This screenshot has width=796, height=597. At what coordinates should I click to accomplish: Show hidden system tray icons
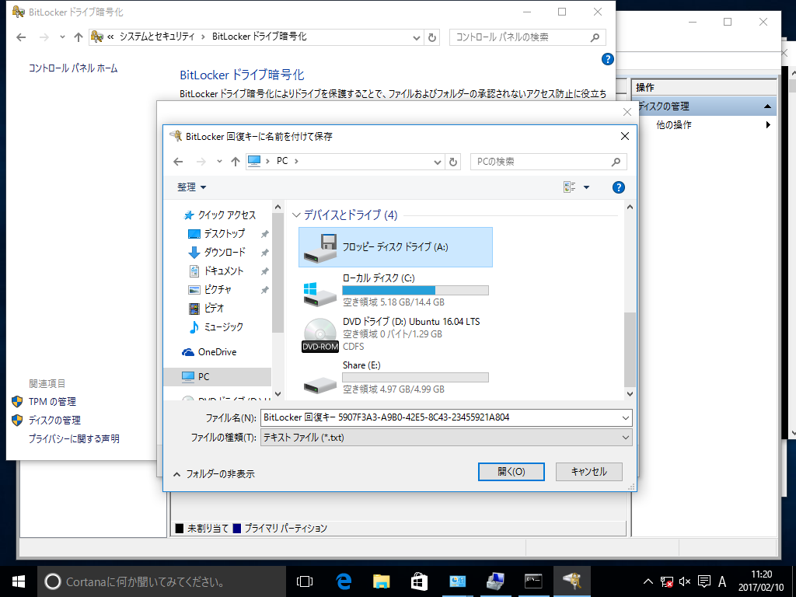pos(648,581)
